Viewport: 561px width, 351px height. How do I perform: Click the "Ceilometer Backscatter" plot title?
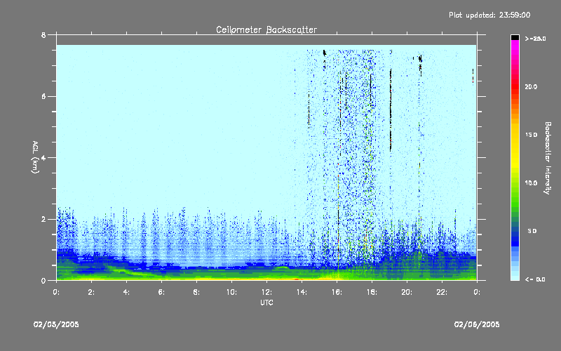(266, 29)
